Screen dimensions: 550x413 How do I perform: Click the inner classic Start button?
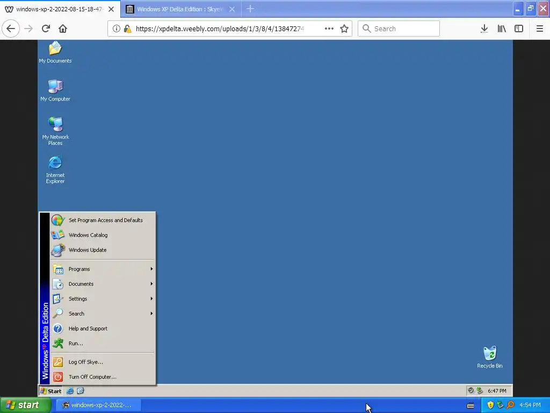(51, 391)
